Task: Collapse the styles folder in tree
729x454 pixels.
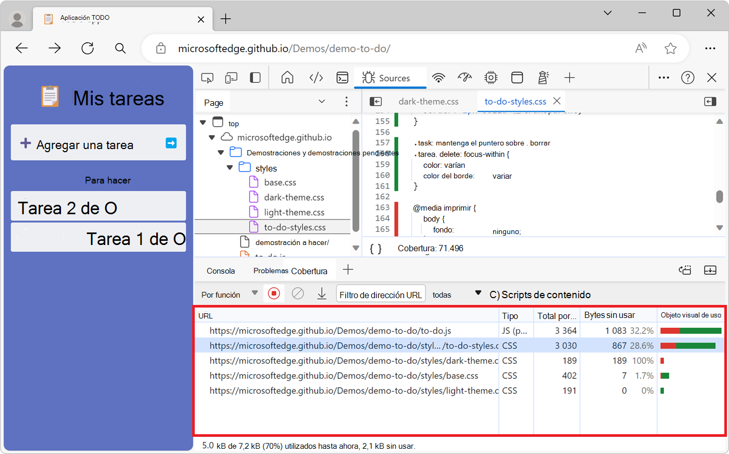Action: [x=230, y=168]
